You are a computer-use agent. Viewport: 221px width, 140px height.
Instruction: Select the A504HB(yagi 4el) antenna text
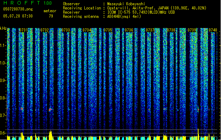(x=124, y=16)
